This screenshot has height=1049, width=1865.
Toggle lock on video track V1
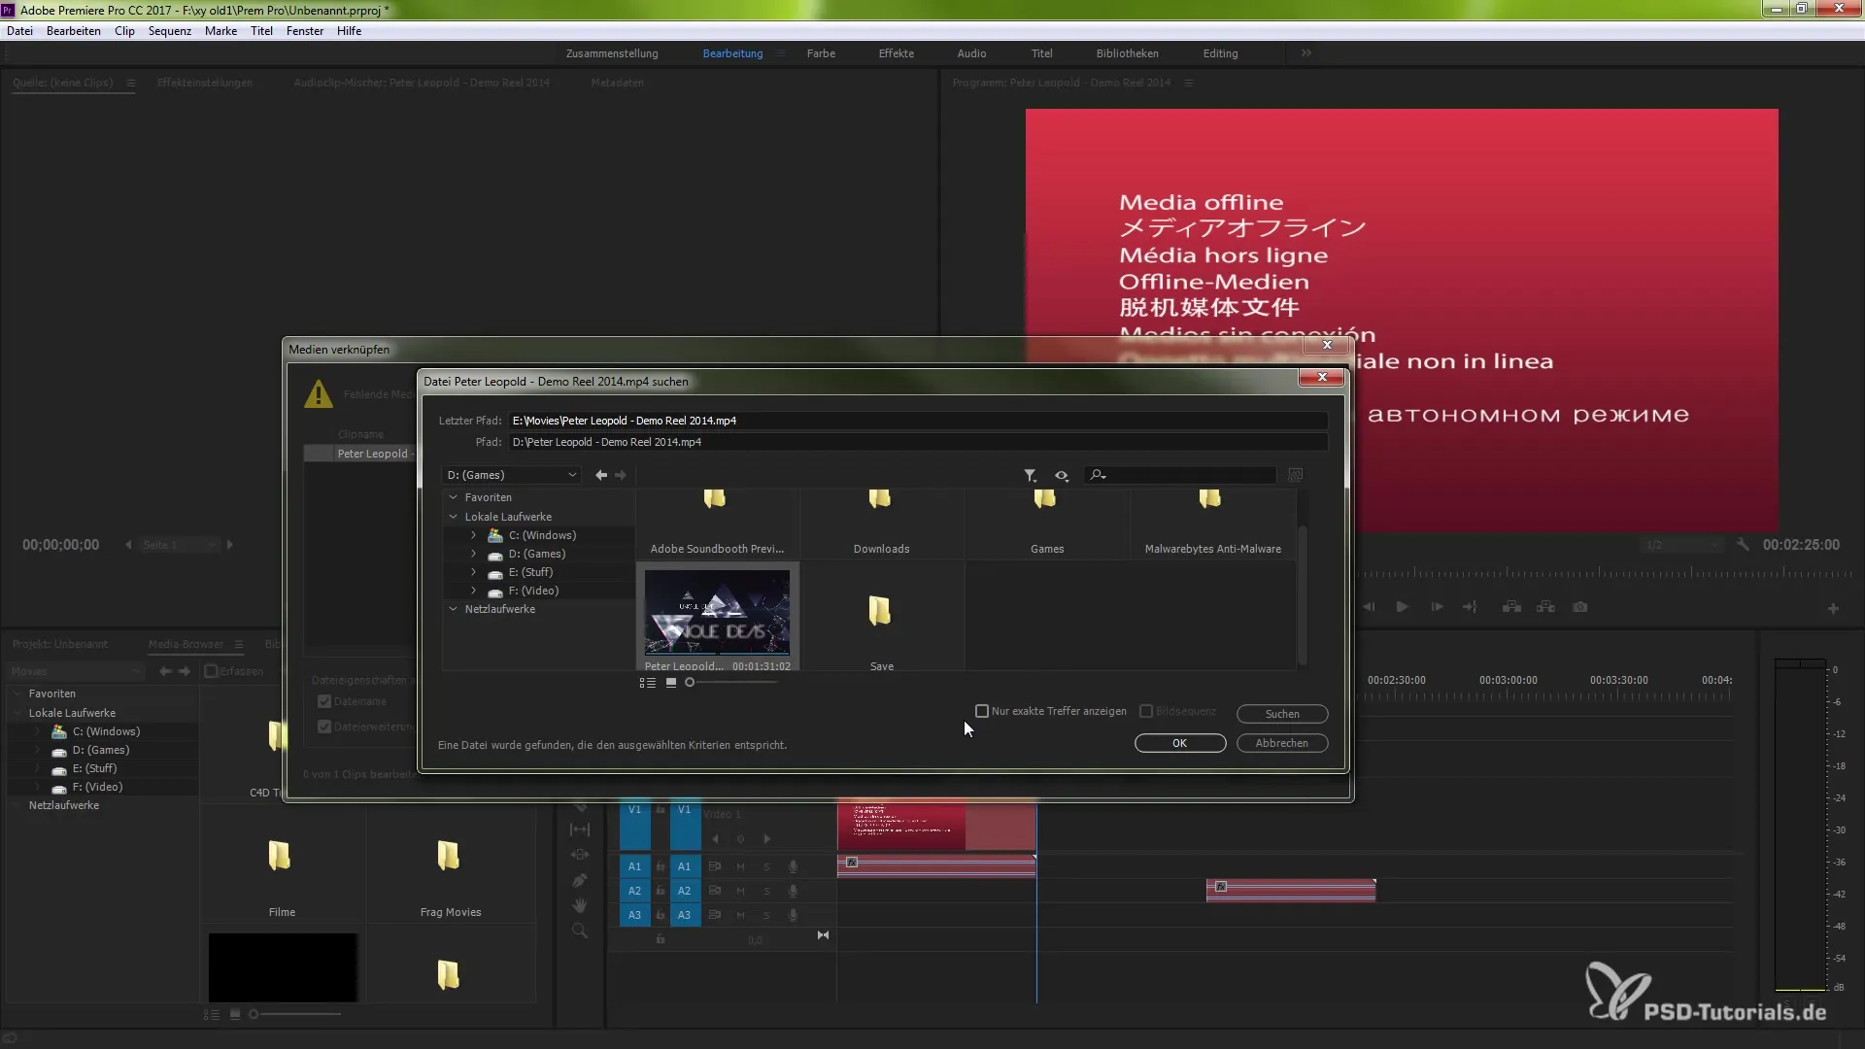coord(660,809)
